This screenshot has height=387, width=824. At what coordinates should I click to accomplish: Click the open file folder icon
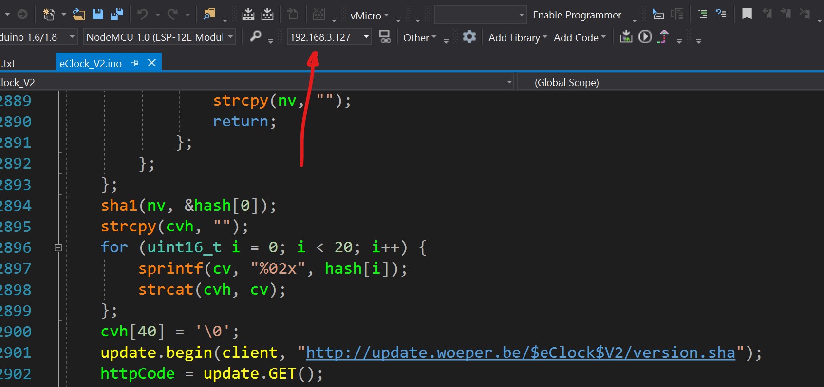pyautogui.click(x=79, y=15)
